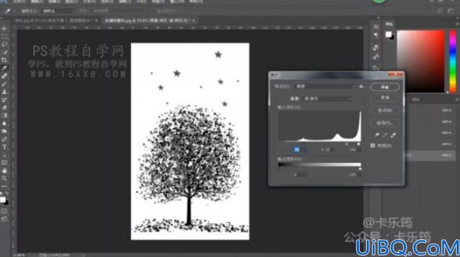Viewport: 460px width, 257px height.
Task: Select the Quick Selection tool
Action: click(x=4, y=53)
